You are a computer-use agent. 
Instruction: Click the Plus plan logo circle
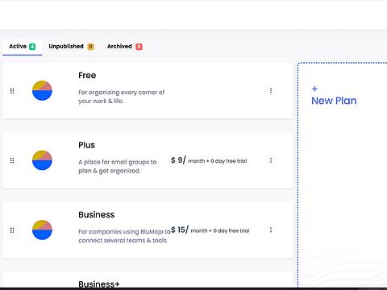click(42, 160)
